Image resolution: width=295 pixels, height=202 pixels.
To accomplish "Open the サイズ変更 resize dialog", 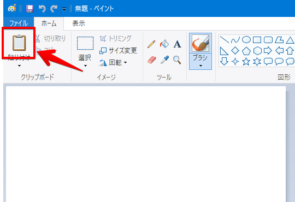I will coord(118,50).
